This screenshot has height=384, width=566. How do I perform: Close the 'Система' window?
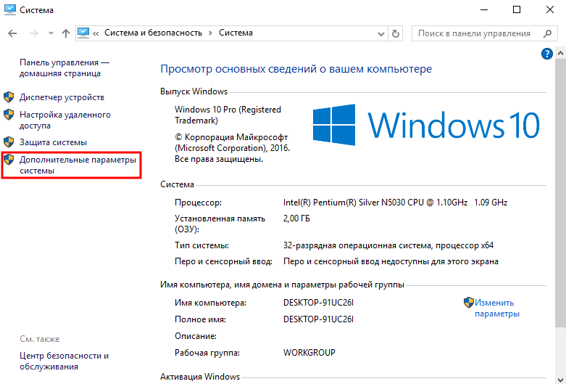coord(550,9)
